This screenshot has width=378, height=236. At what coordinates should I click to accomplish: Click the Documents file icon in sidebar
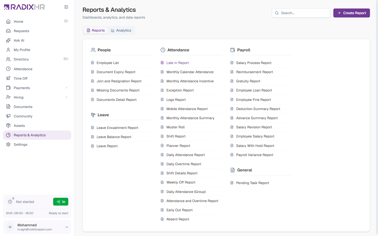tap(8, 107)
